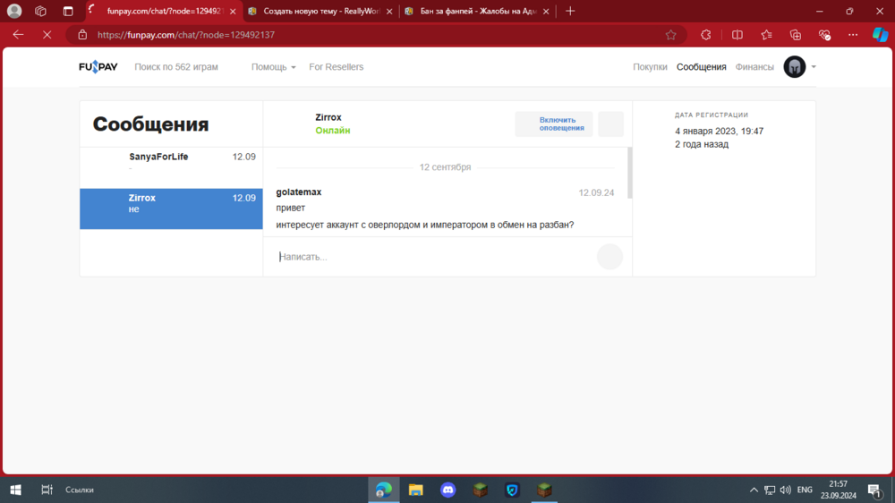Click the FunPay logo
Viewport: 895px width, 503px height.
(98, 67)
